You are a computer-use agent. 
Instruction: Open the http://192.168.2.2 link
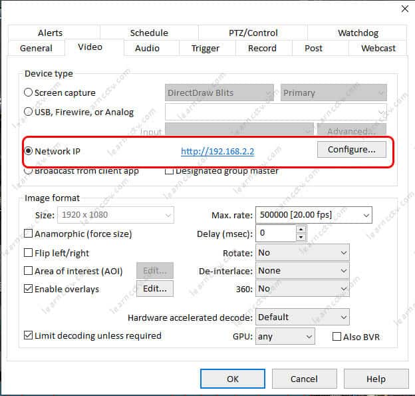[x=217, y=151]
